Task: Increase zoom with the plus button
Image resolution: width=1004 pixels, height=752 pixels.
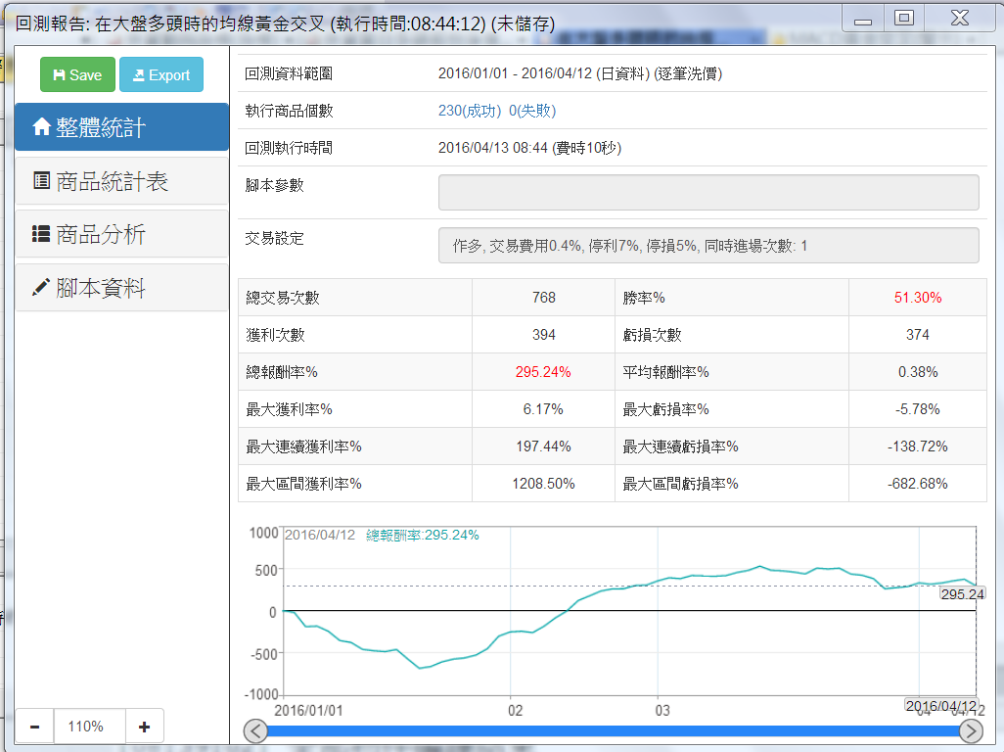Action: 144,727
